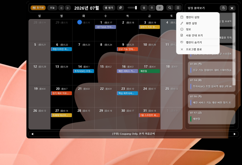Open the 정기 배포 이후 event on July 20

click(61, 93)
